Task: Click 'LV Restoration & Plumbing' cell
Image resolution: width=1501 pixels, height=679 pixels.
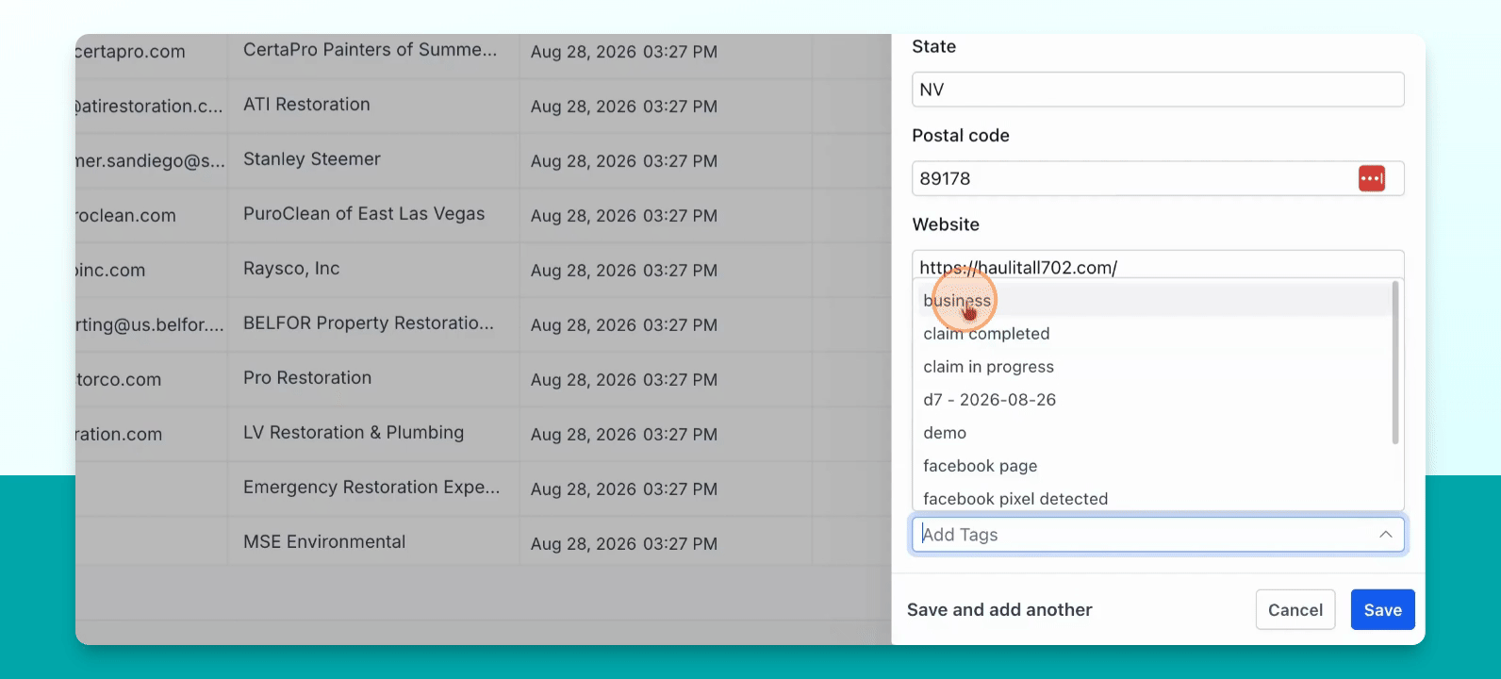Action: [354, 433]
